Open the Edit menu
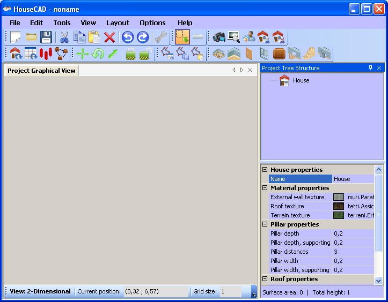This screenshot has height=302, width=388. 36,22
